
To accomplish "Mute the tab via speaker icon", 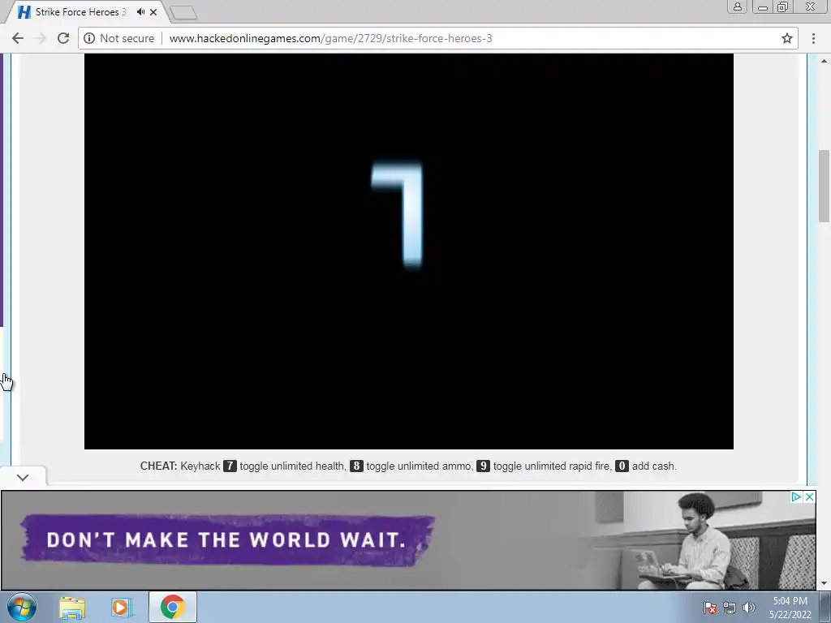I will [140, 11].
